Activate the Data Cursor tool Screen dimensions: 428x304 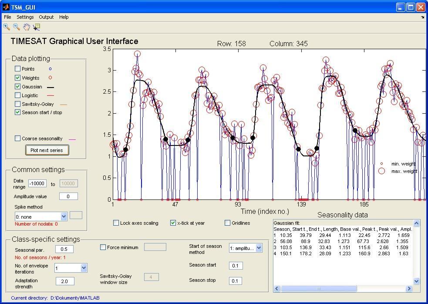tap(36, 27)
